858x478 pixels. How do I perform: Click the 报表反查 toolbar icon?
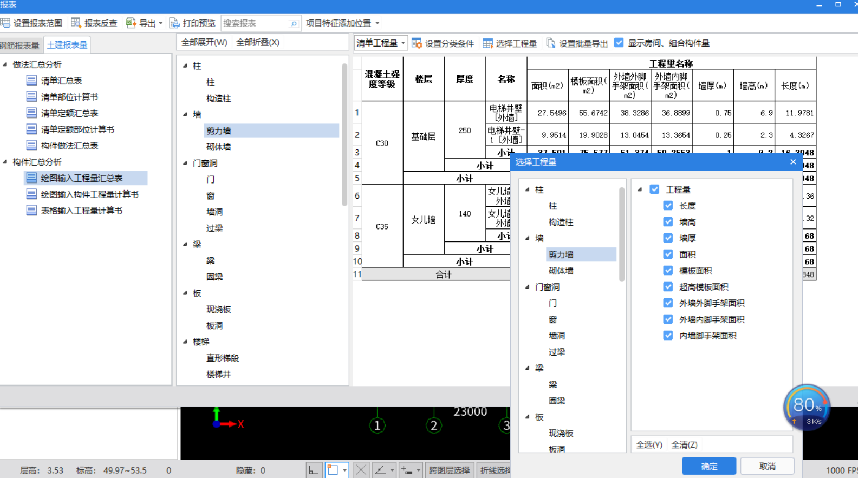click(76, 23)
